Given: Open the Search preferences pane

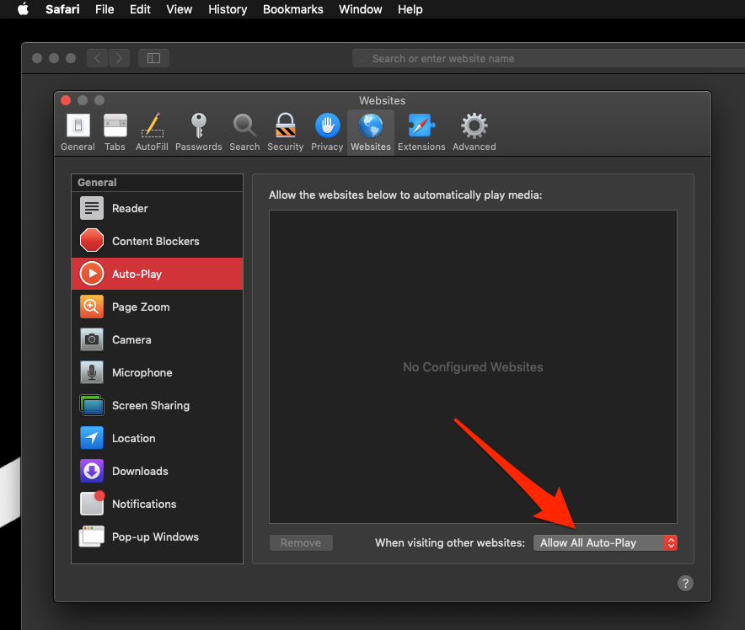Looking at the screenshot, I should coord(244,132).
